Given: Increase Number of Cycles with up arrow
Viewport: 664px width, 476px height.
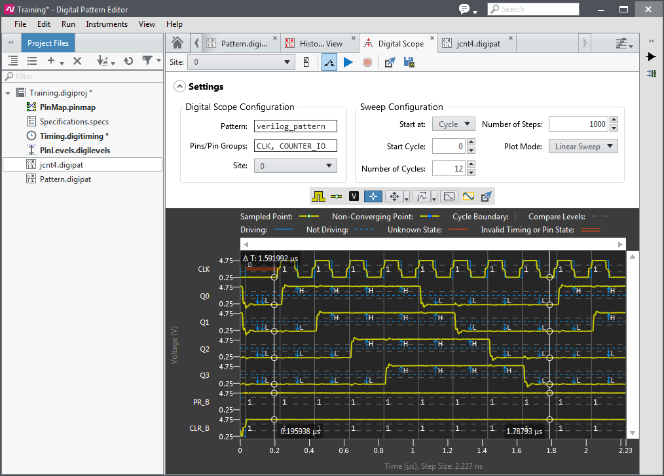Looking at the screenshot, I should [x=471, y=164].
